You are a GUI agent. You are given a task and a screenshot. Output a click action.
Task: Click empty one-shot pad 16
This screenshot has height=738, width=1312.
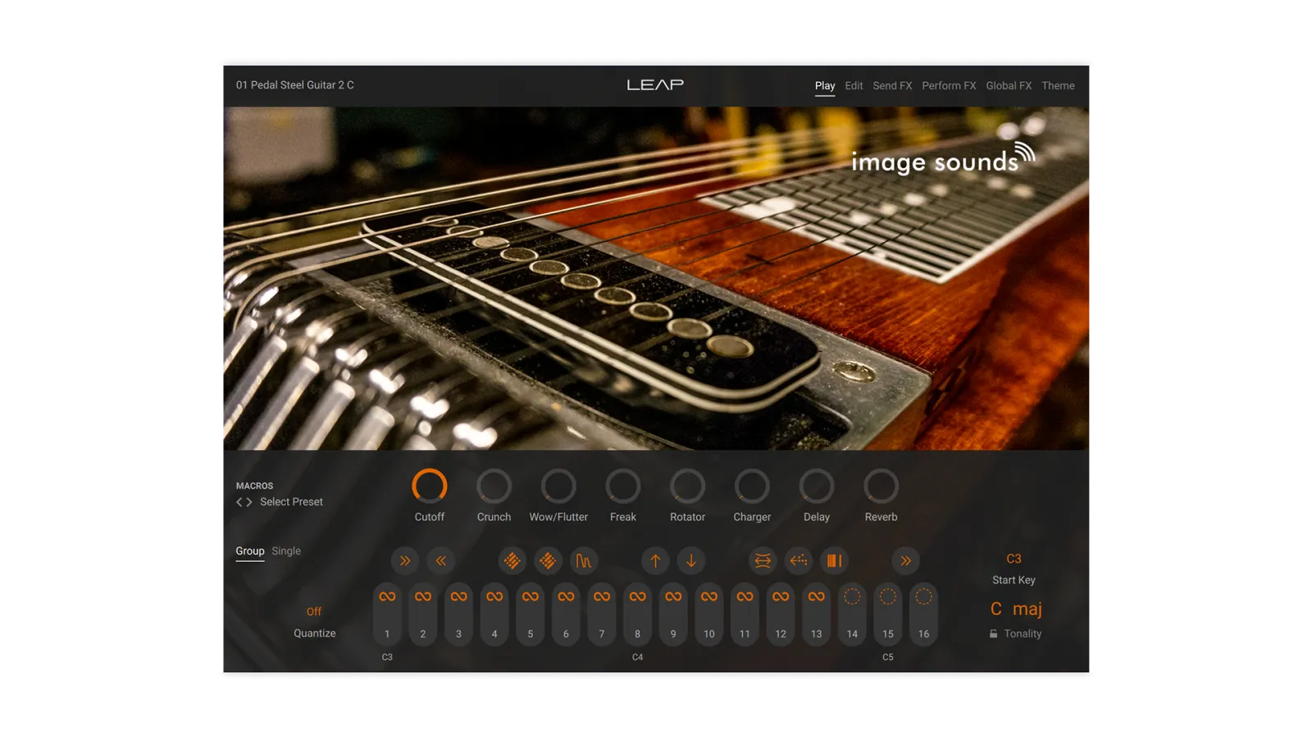point(923,615)
